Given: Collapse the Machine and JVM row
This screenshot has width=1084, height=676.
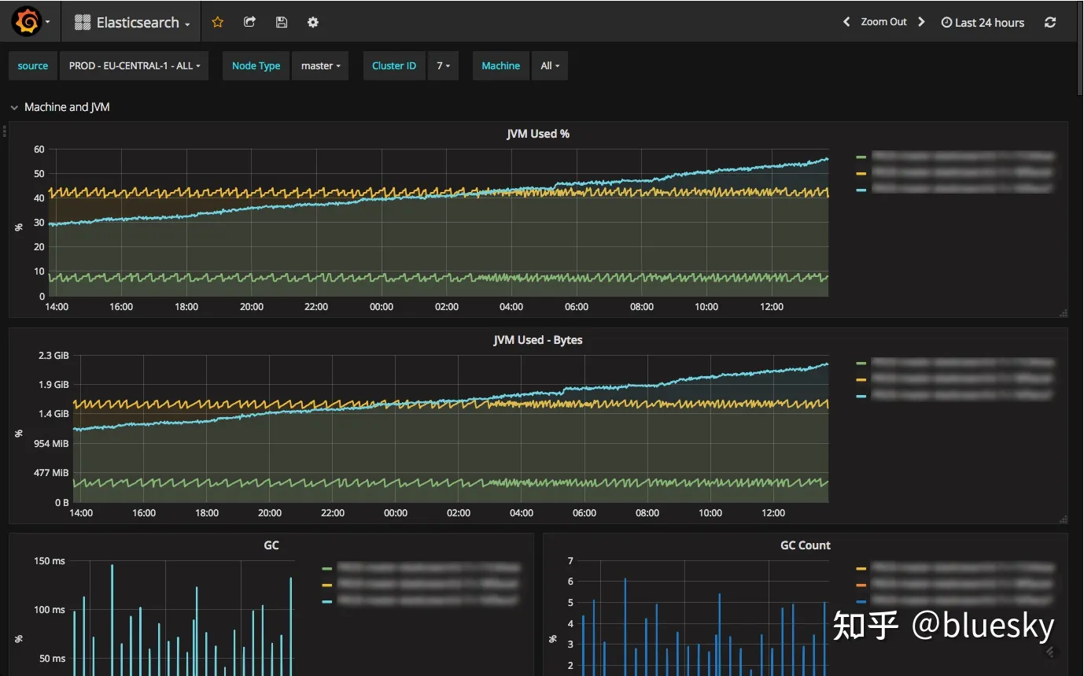Looking at the screenshot, I should click(x=60, y=107).
